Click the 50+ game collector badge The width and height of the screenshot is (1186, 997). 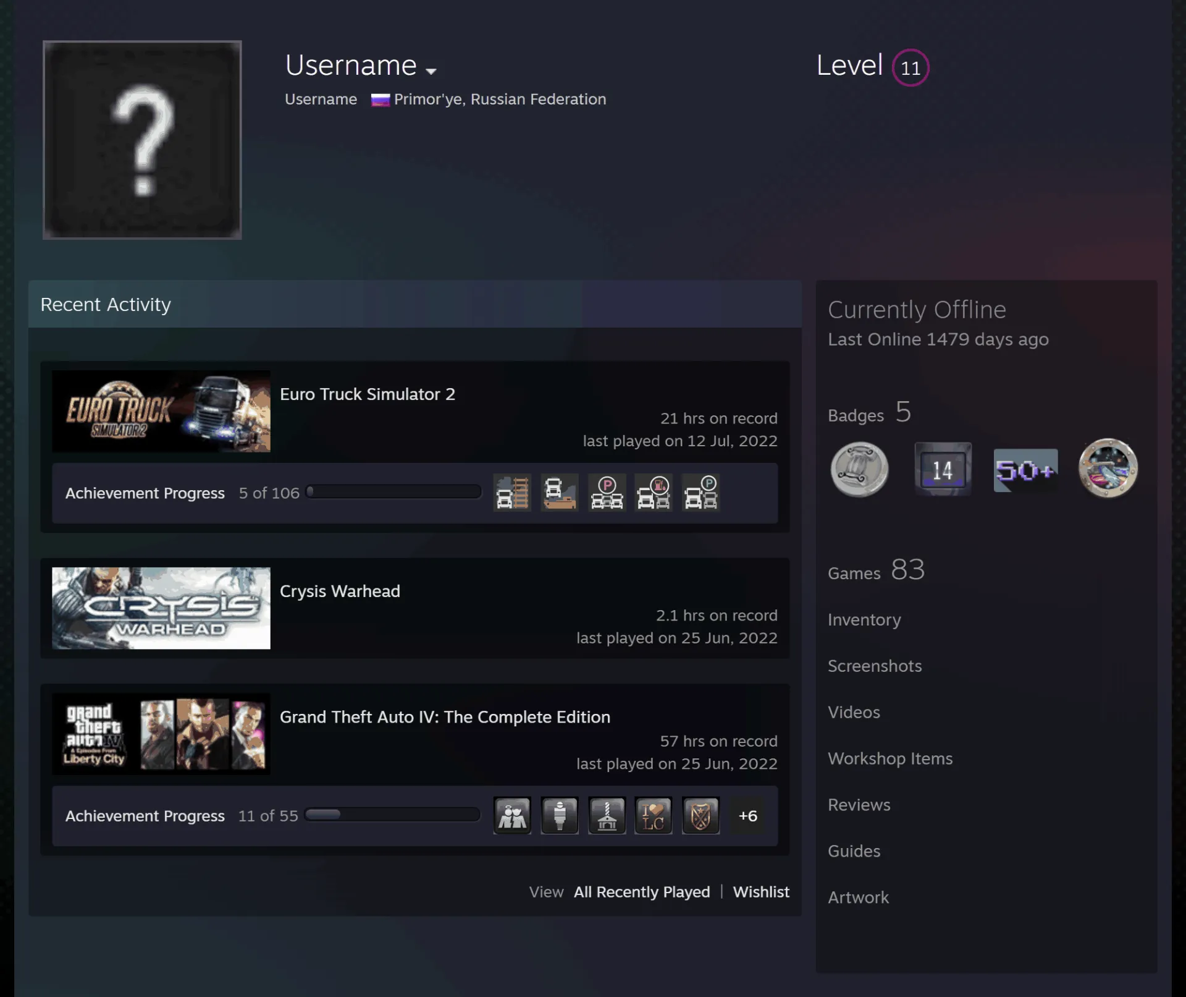1025,470
